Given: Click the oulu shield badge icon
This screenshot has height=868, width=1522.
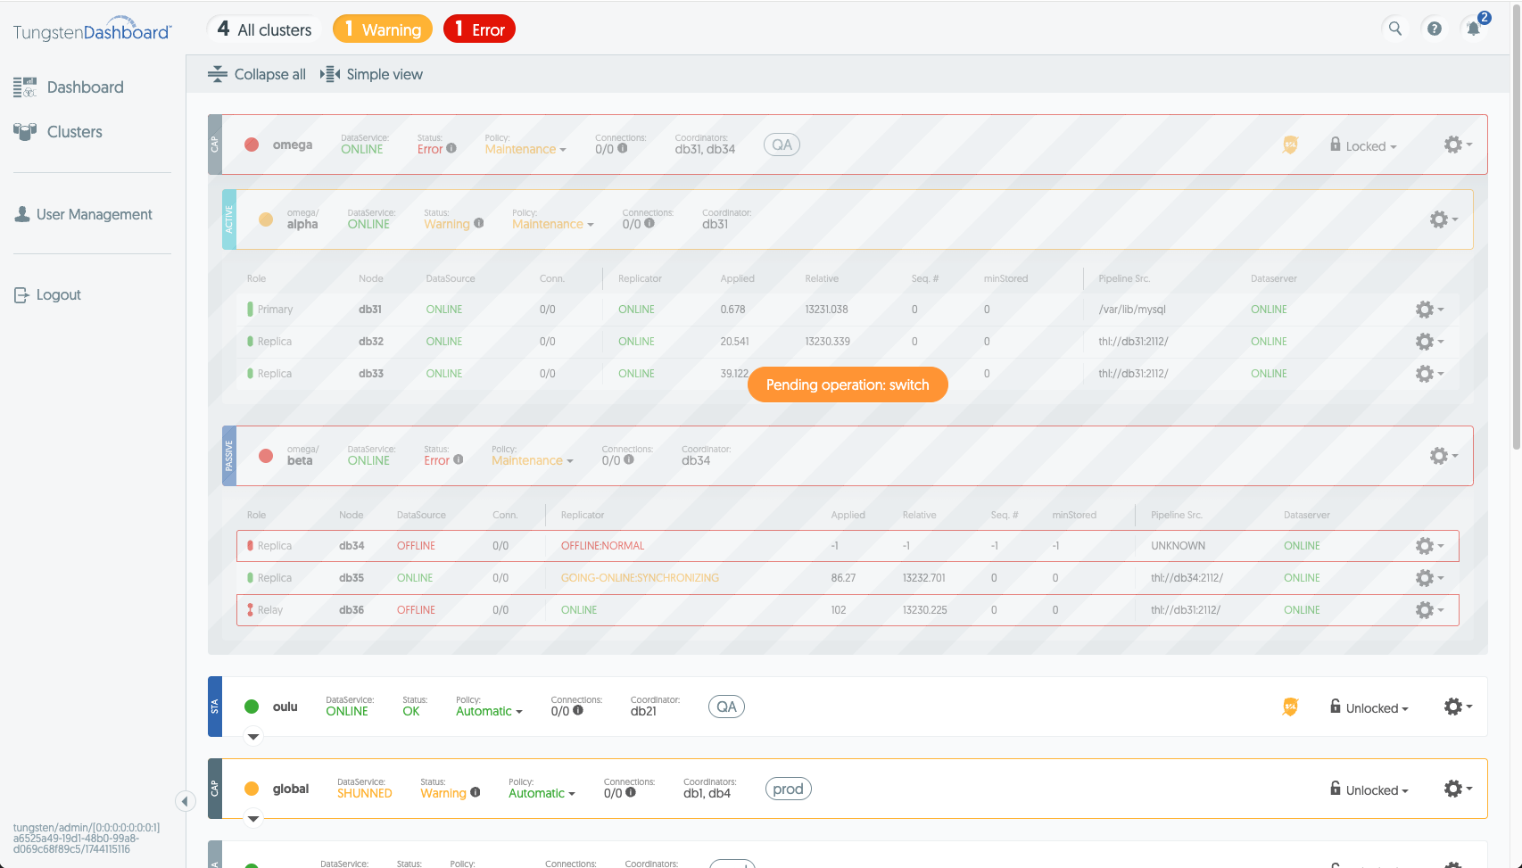Looking at the screenshot, I should pos(1290,707).
